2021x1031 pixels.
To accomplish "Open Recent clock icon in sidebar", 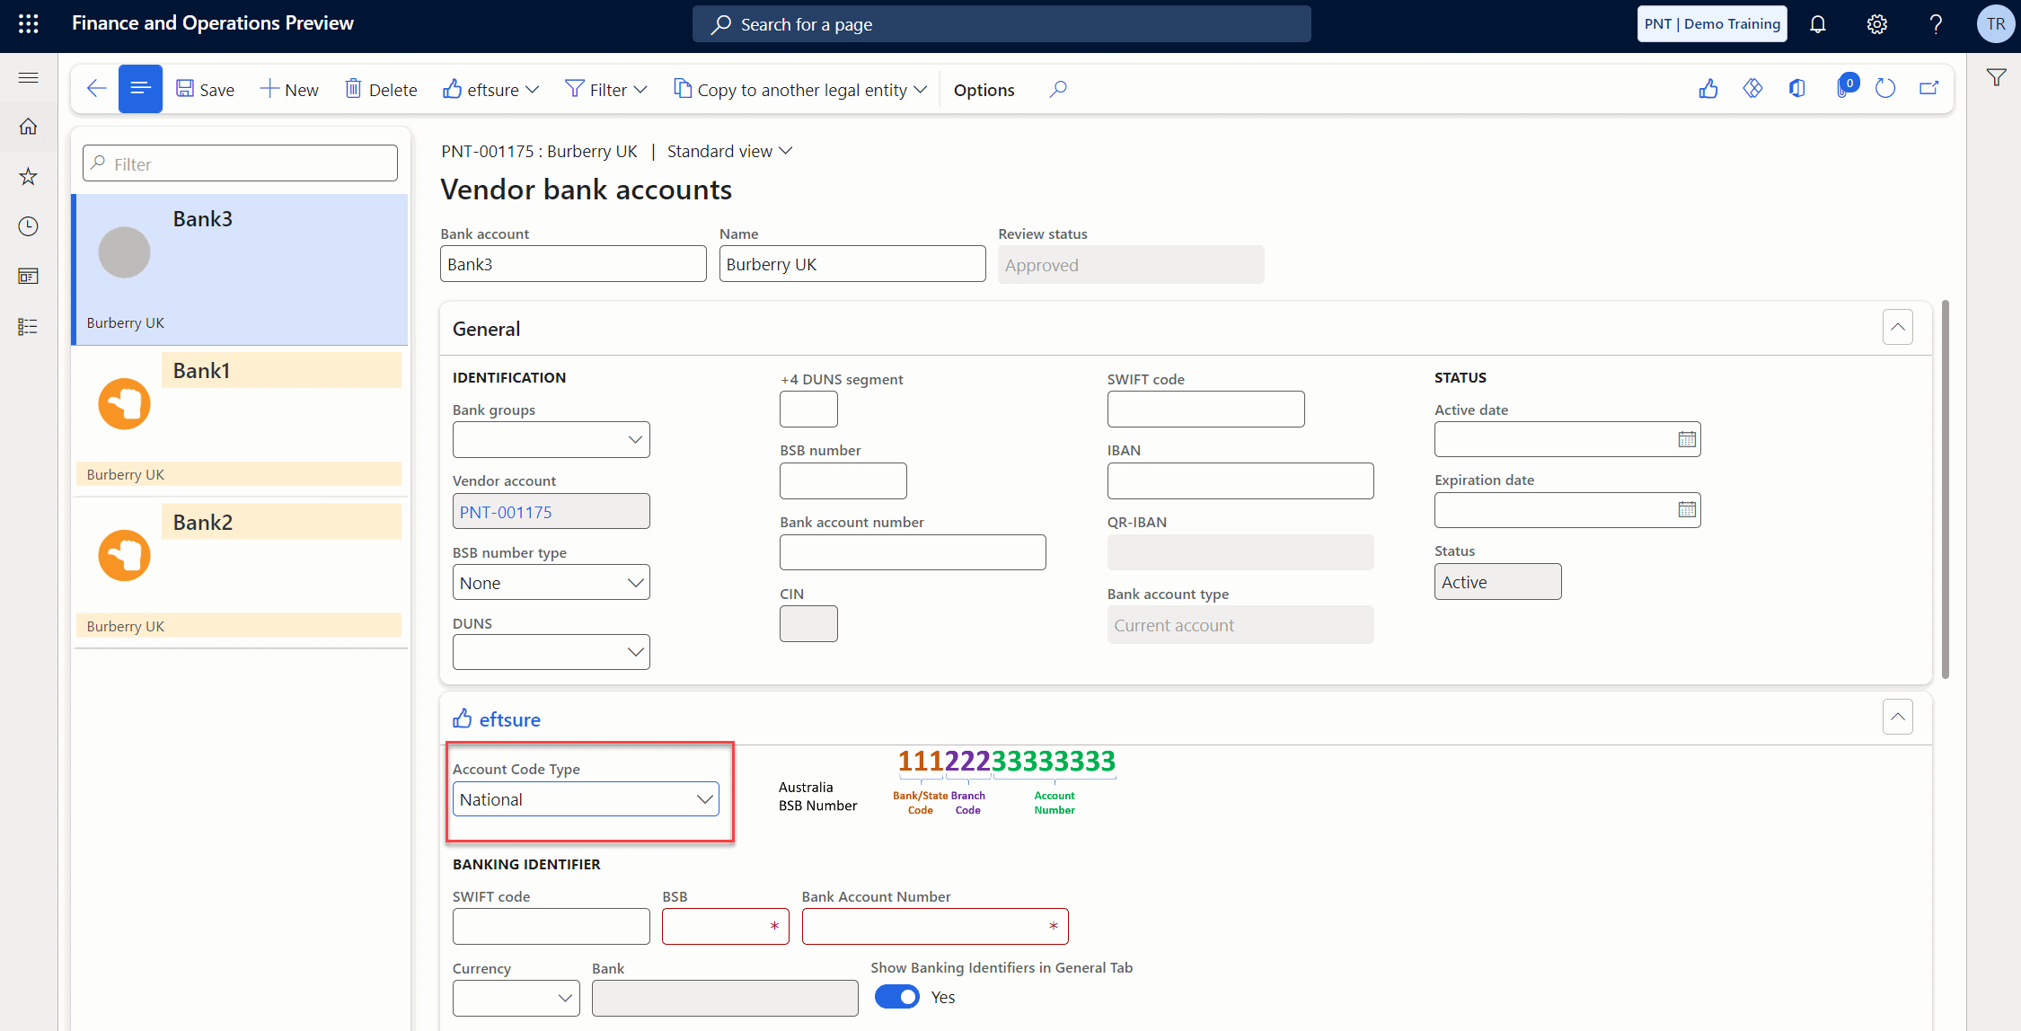I will click(x=29, y=226).
